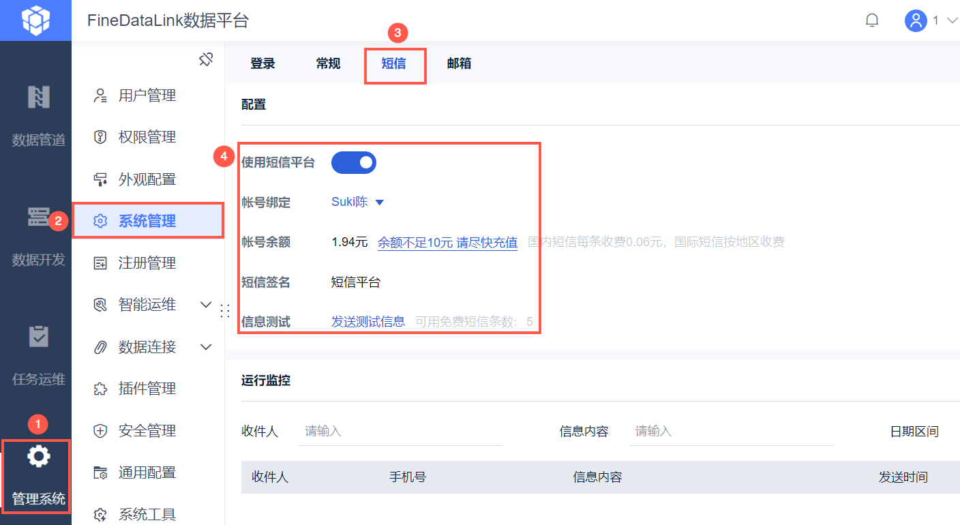The height and width of the screenshot is (525, 960).
Task: Click the 收件人 input field
Action: 401,431
